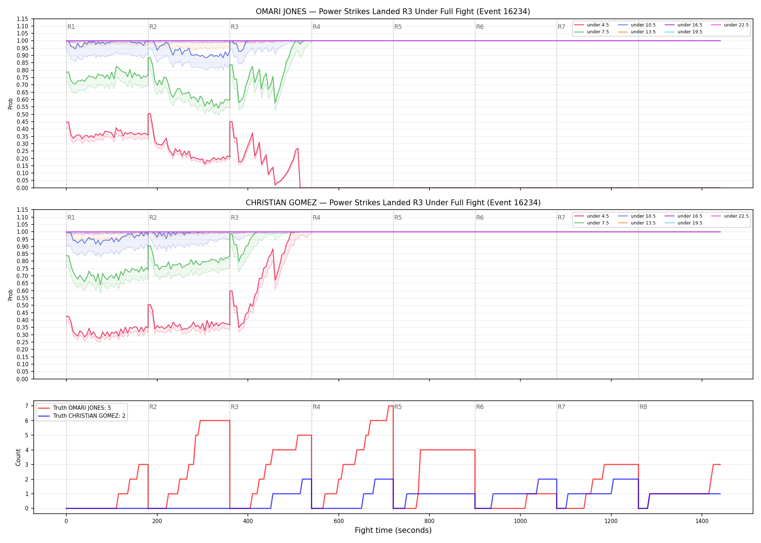Click the 800 tick on the x-axis

tap(429, 521)
